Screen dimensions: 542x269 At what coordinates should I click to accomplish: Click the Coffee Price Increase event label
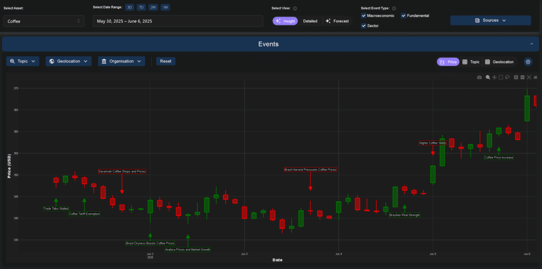click(x=499, y=157)
